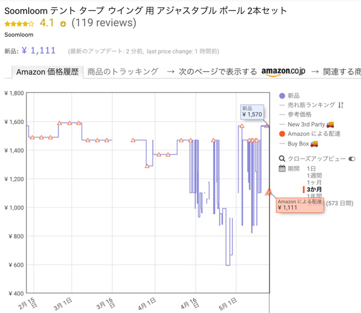Select the 3か月 time range

(314, 189)
